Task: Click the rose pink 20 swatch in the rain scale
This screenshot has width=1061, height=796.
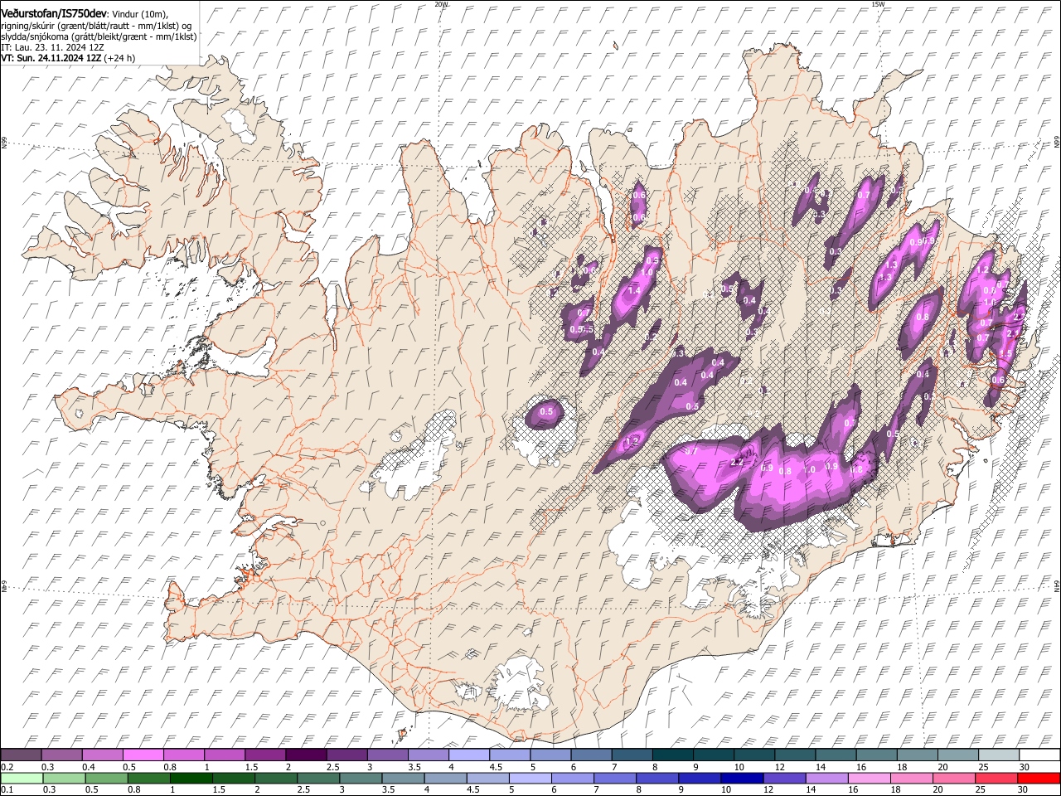Action: [x=953, y=778]
